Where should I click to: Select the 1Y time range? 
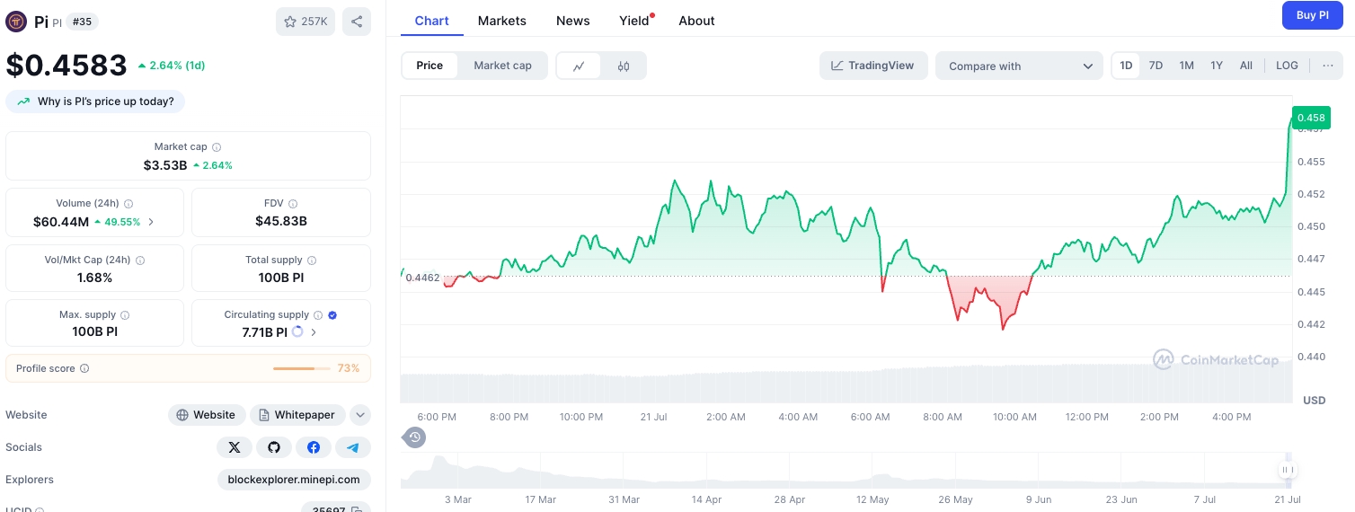click(1217, 66)
